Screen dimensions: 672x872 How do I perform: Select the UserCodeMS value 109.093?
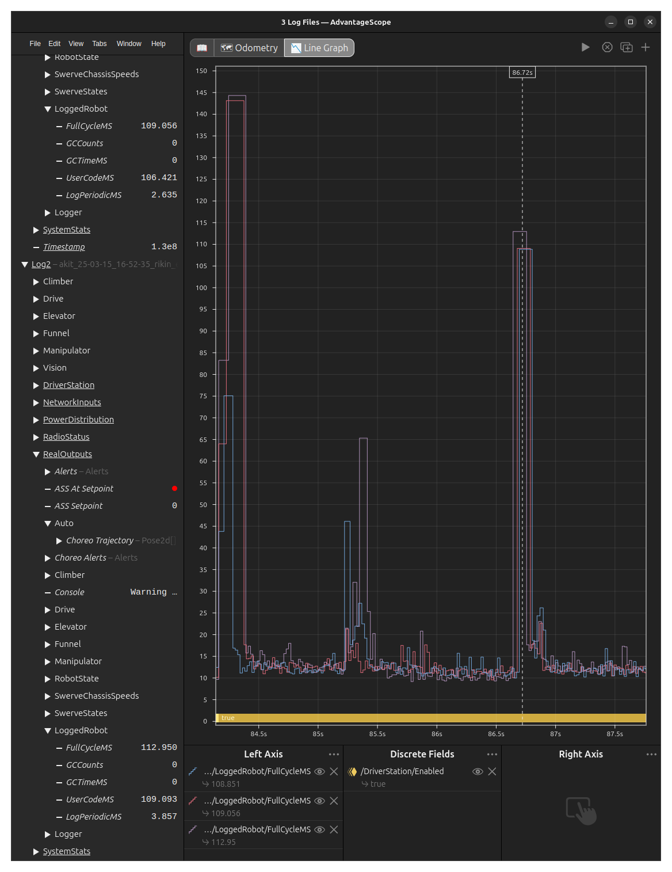click(159, 799)
